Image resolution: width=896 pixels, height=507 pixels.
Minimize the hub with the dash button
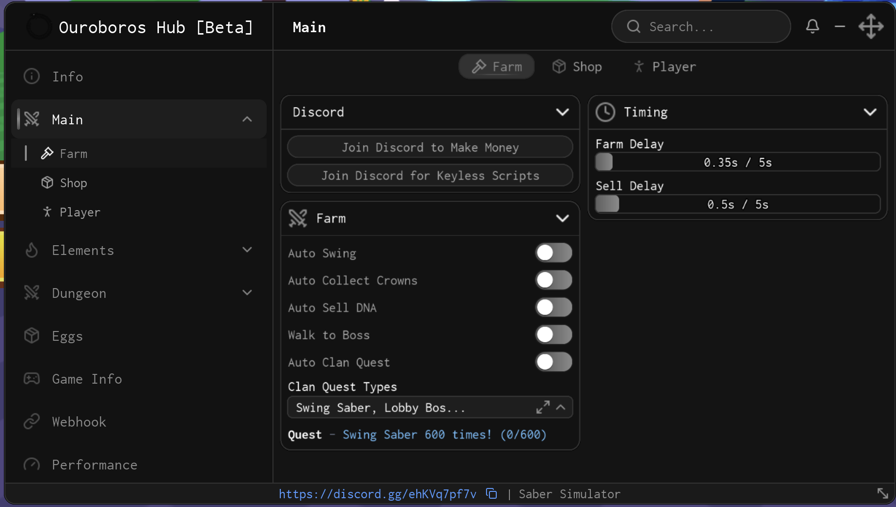pos(840,26)
